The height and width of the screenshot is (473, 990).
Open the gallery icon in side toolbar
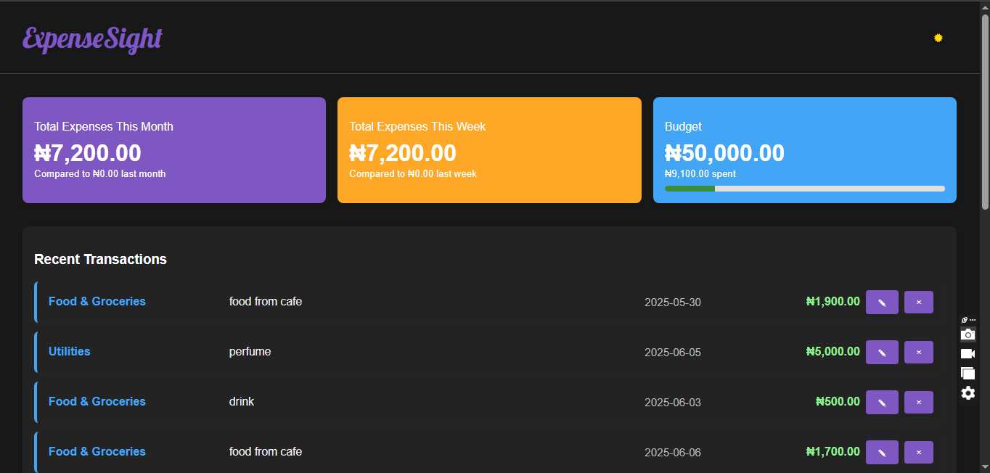pos(967,374)
